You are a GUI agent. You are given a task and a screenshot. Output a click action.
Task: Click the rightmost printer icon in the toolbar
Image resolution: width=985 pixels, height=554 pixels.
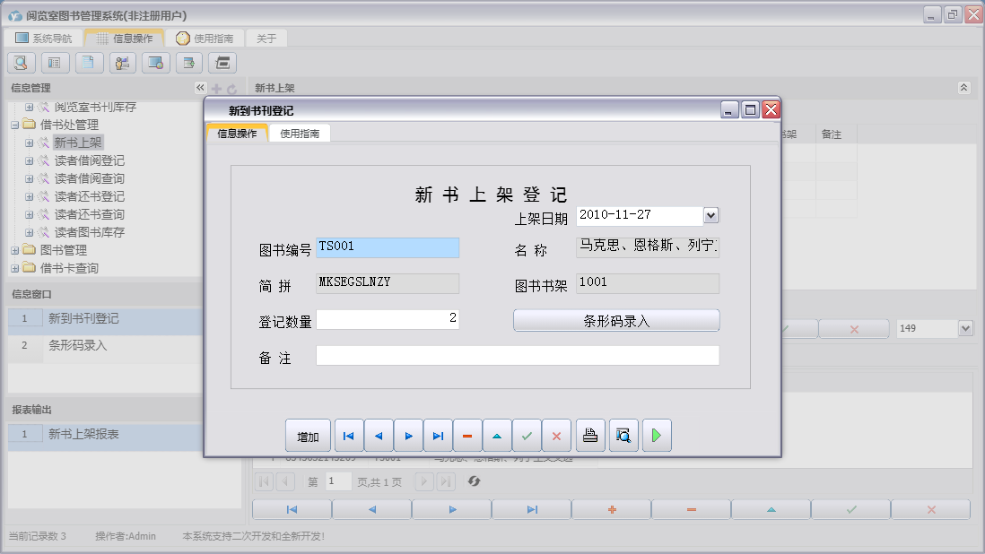click(x=221, y=63)
